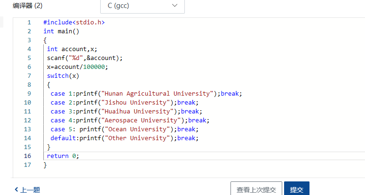Screen dimensions: 365x195
Task: Click the x=account/100000 line
Action: (x=77, y=67)
